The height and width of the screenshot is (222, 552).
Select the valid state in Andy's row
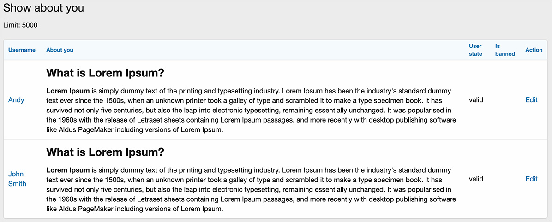[x=476, y=100]
